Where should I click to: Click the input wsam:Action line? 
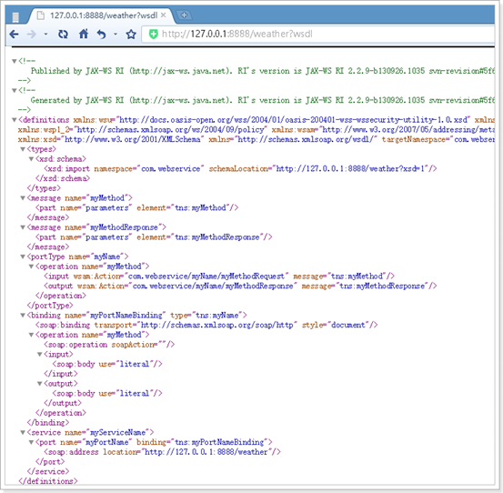coord(219,277)
